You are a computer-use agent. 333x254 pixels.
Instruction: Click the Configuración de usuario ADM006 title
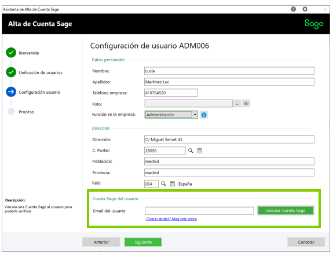pos(149,46)
